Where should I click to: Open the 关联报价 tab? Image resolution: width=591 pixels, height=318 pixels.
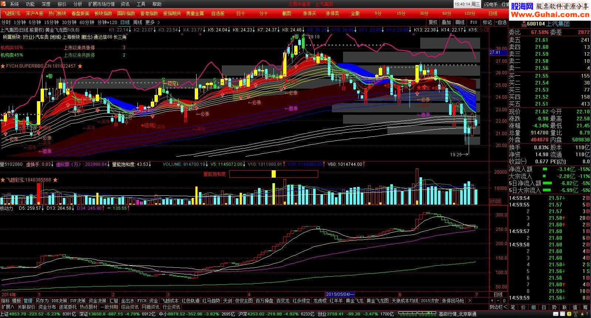click(26, 307)
